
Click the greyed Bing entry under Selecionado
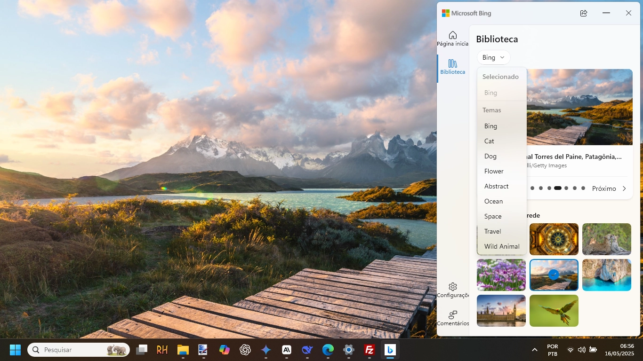point(502,93)
